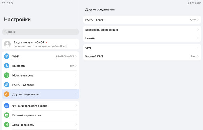Viewport: 203px width, 130px height.
Task: Tap chevron on HONOR account row
Action: [x=76, y=44]
